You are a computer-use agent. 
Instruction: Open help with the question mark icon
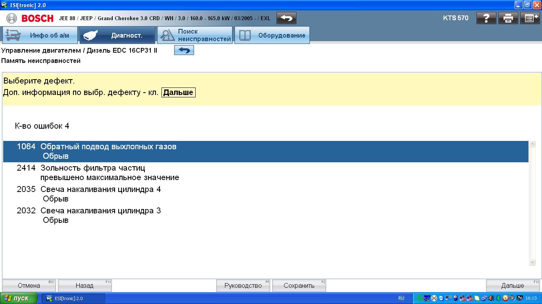tap(486, 18)
